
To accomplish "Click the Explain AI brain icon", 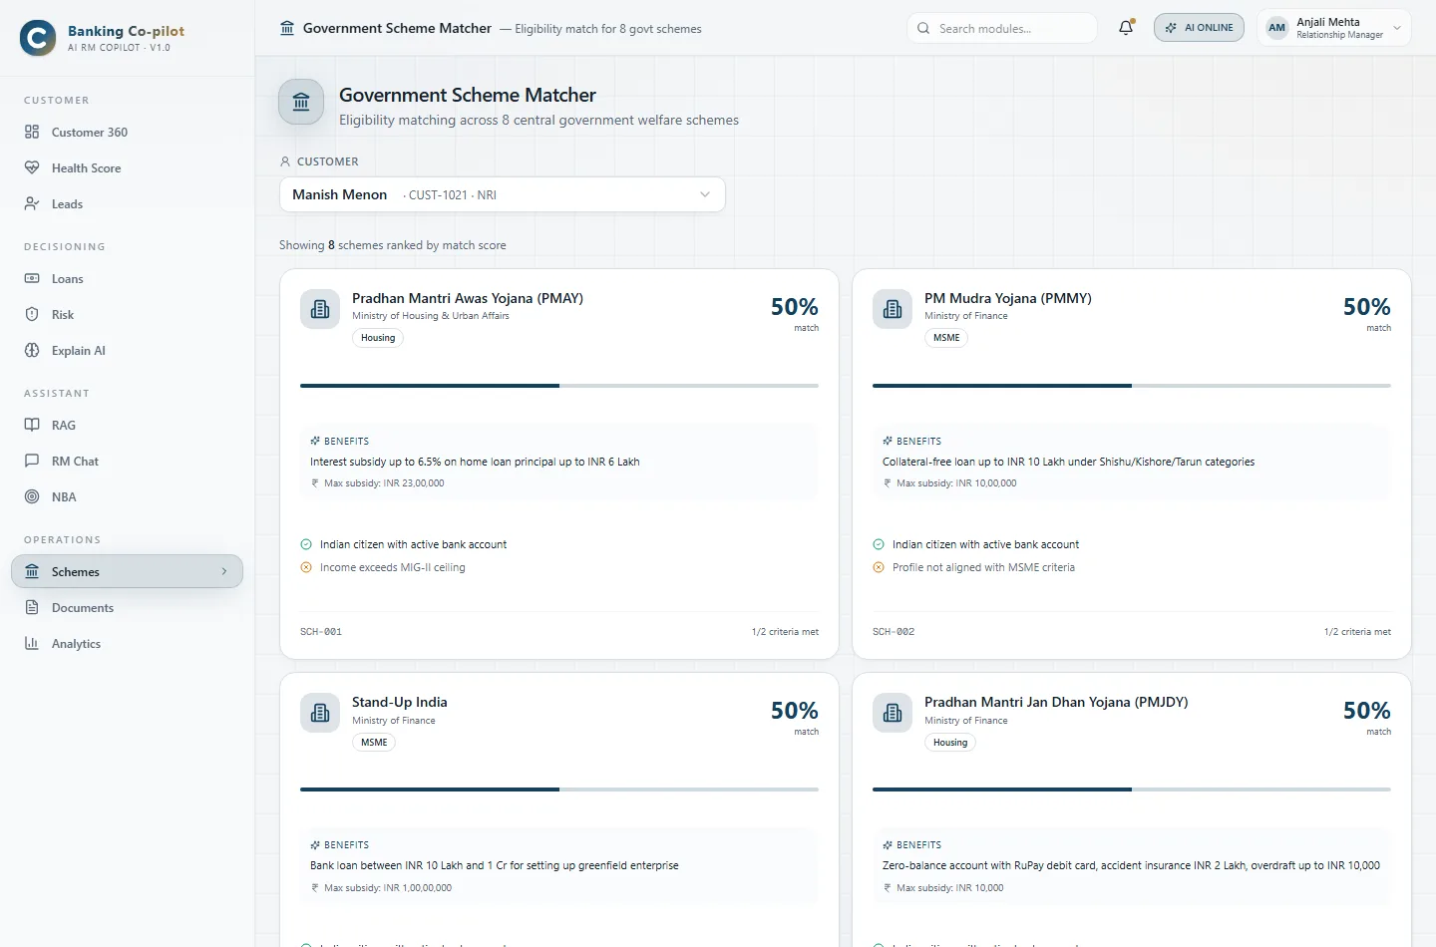I will click(x=32, y=350).
